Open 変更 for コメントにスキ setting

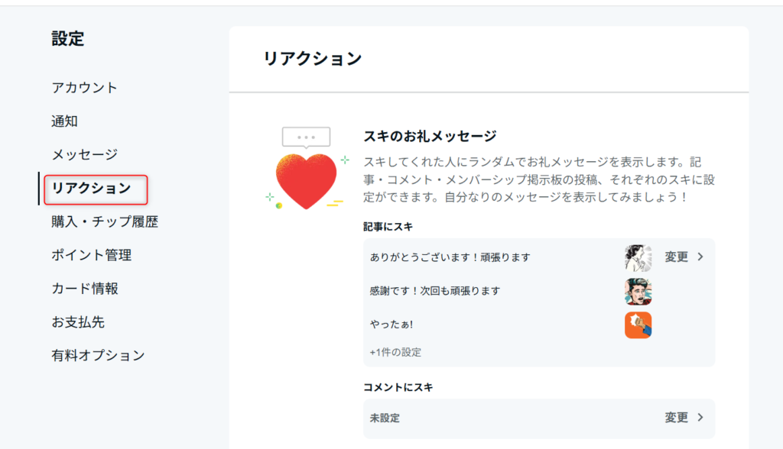point(677,418)
